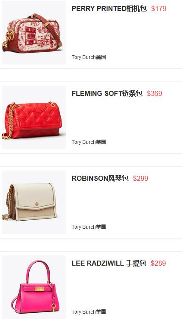This screenshot has width=182, height=320.
Task: Select the $299 price label
Action: (x=140, y=178)
